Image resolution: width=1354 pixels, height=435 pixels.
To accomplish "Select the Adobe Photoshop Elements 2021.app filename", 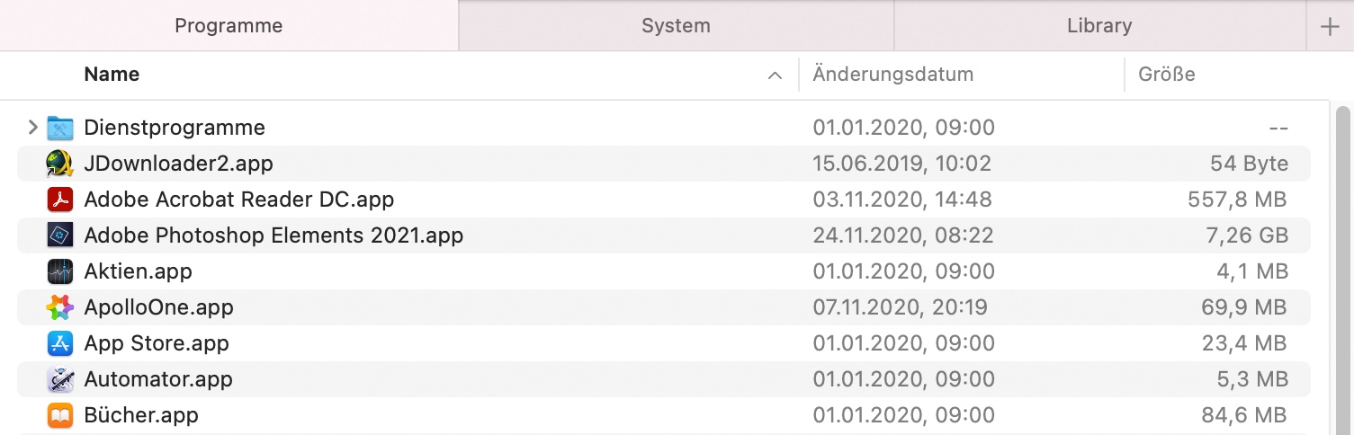I will (273, 235).
